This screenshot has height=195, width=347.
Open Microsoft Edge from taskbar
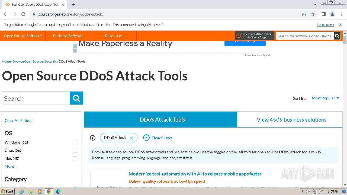click(x=58, y=191)
